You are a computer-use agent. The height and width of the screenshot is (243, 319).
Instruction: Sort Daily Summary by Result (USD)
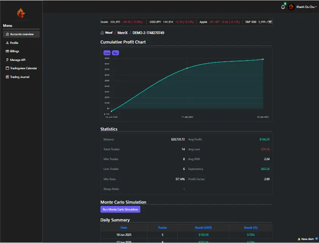point(204,227)
